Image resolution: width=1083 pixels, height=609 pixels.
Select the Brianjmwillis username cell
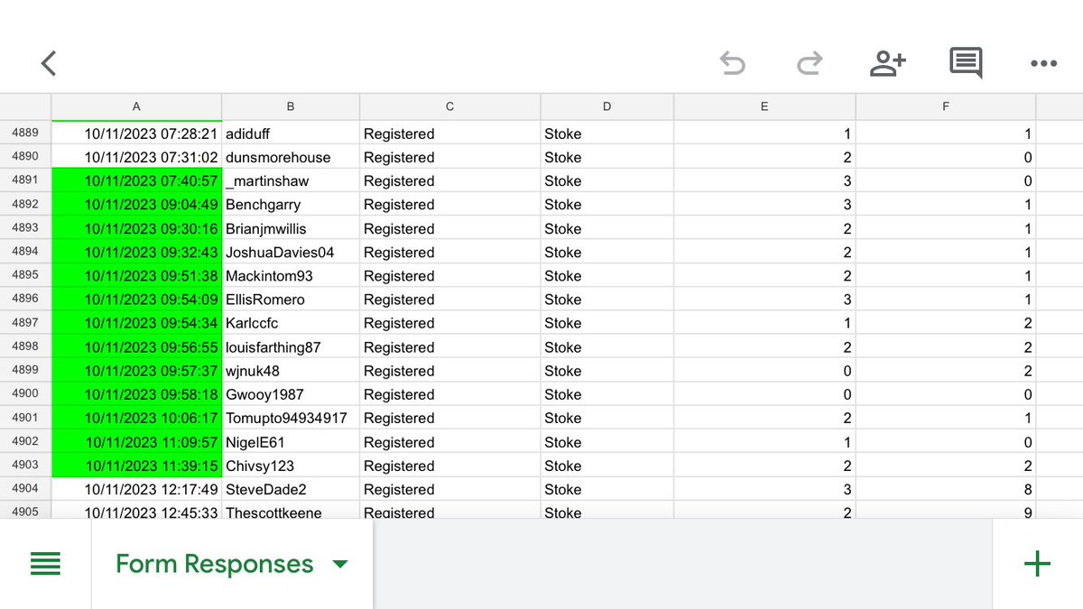(x=291, y=228)
